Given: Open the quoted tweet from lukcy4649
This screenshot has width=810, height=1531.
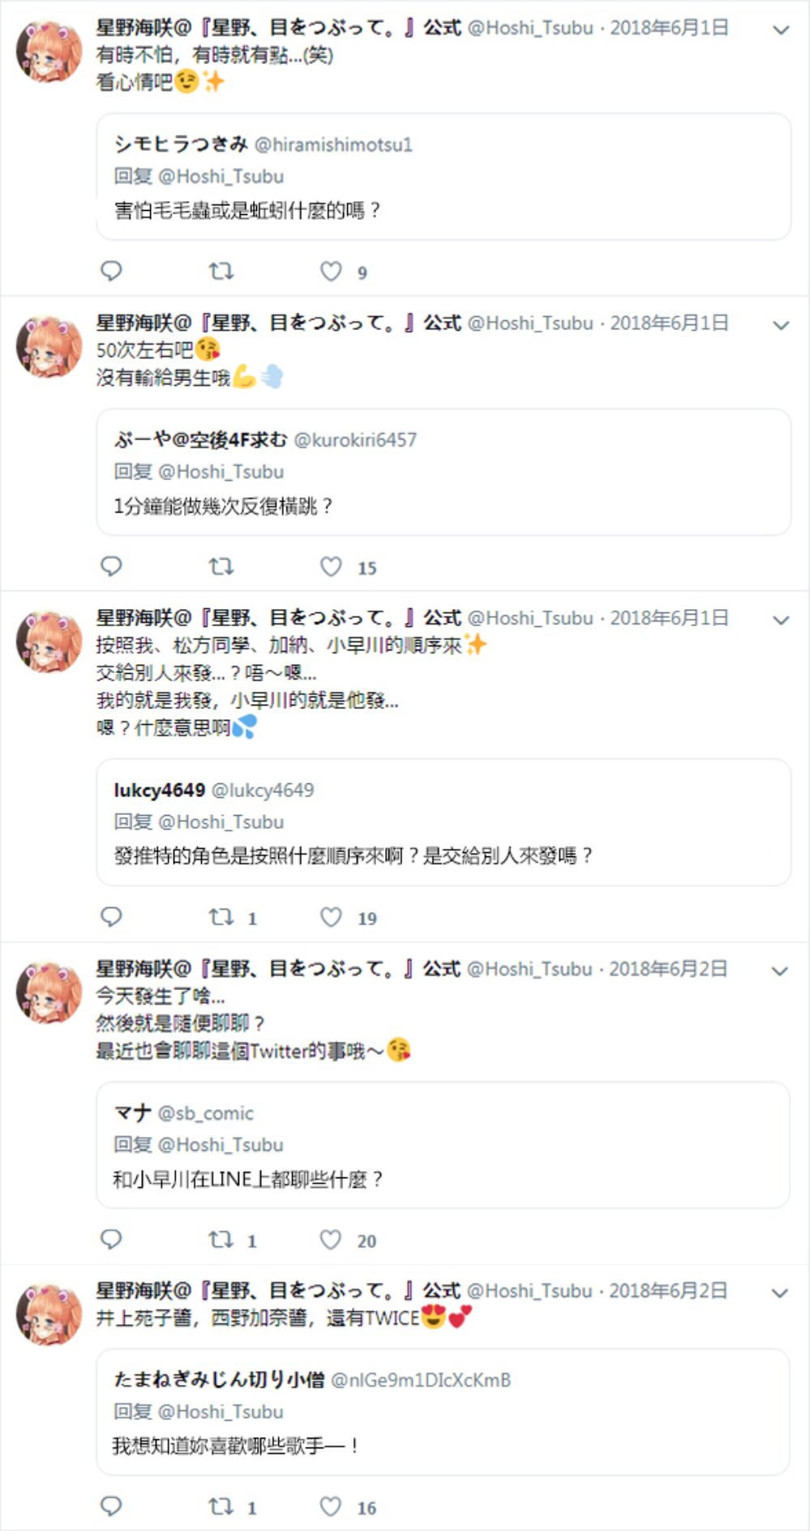Looking at the screenshot, I should [x=444, y=822].
